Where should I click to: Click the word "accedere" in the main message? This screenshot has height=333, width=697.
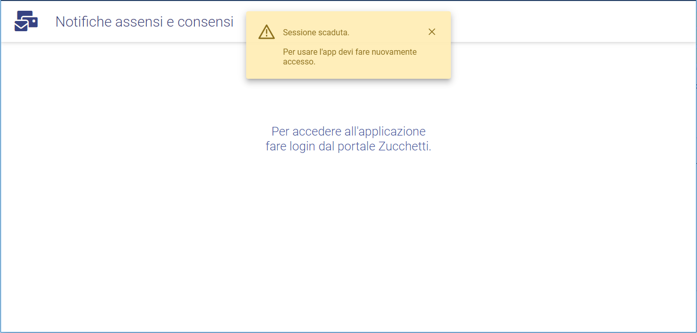point(316,131)
